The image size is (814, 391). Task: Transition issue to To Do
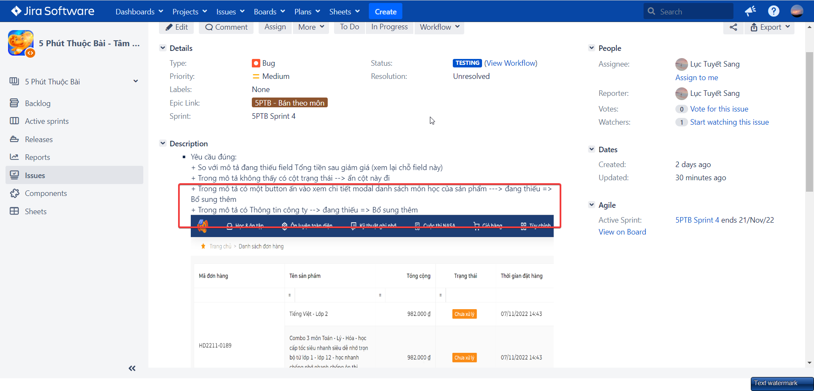(349, 27)
